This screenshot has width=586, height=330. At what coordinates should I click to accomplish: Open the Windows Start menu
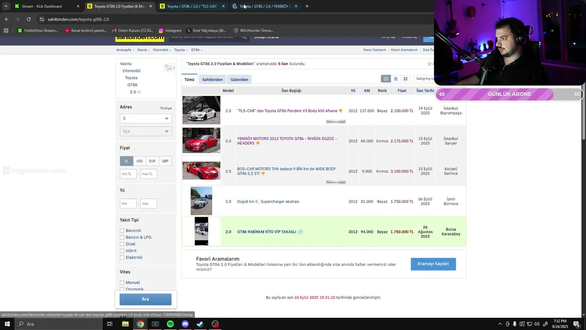(7, 324)
